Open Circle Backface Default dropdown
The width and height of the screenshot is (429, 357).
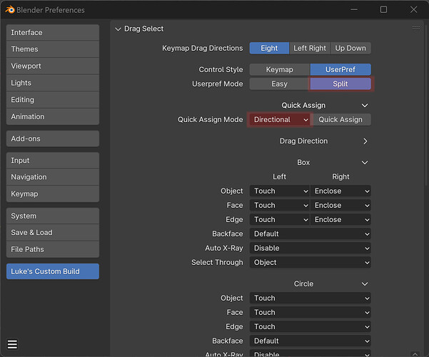pyautogui.click(x=311, y=341)
